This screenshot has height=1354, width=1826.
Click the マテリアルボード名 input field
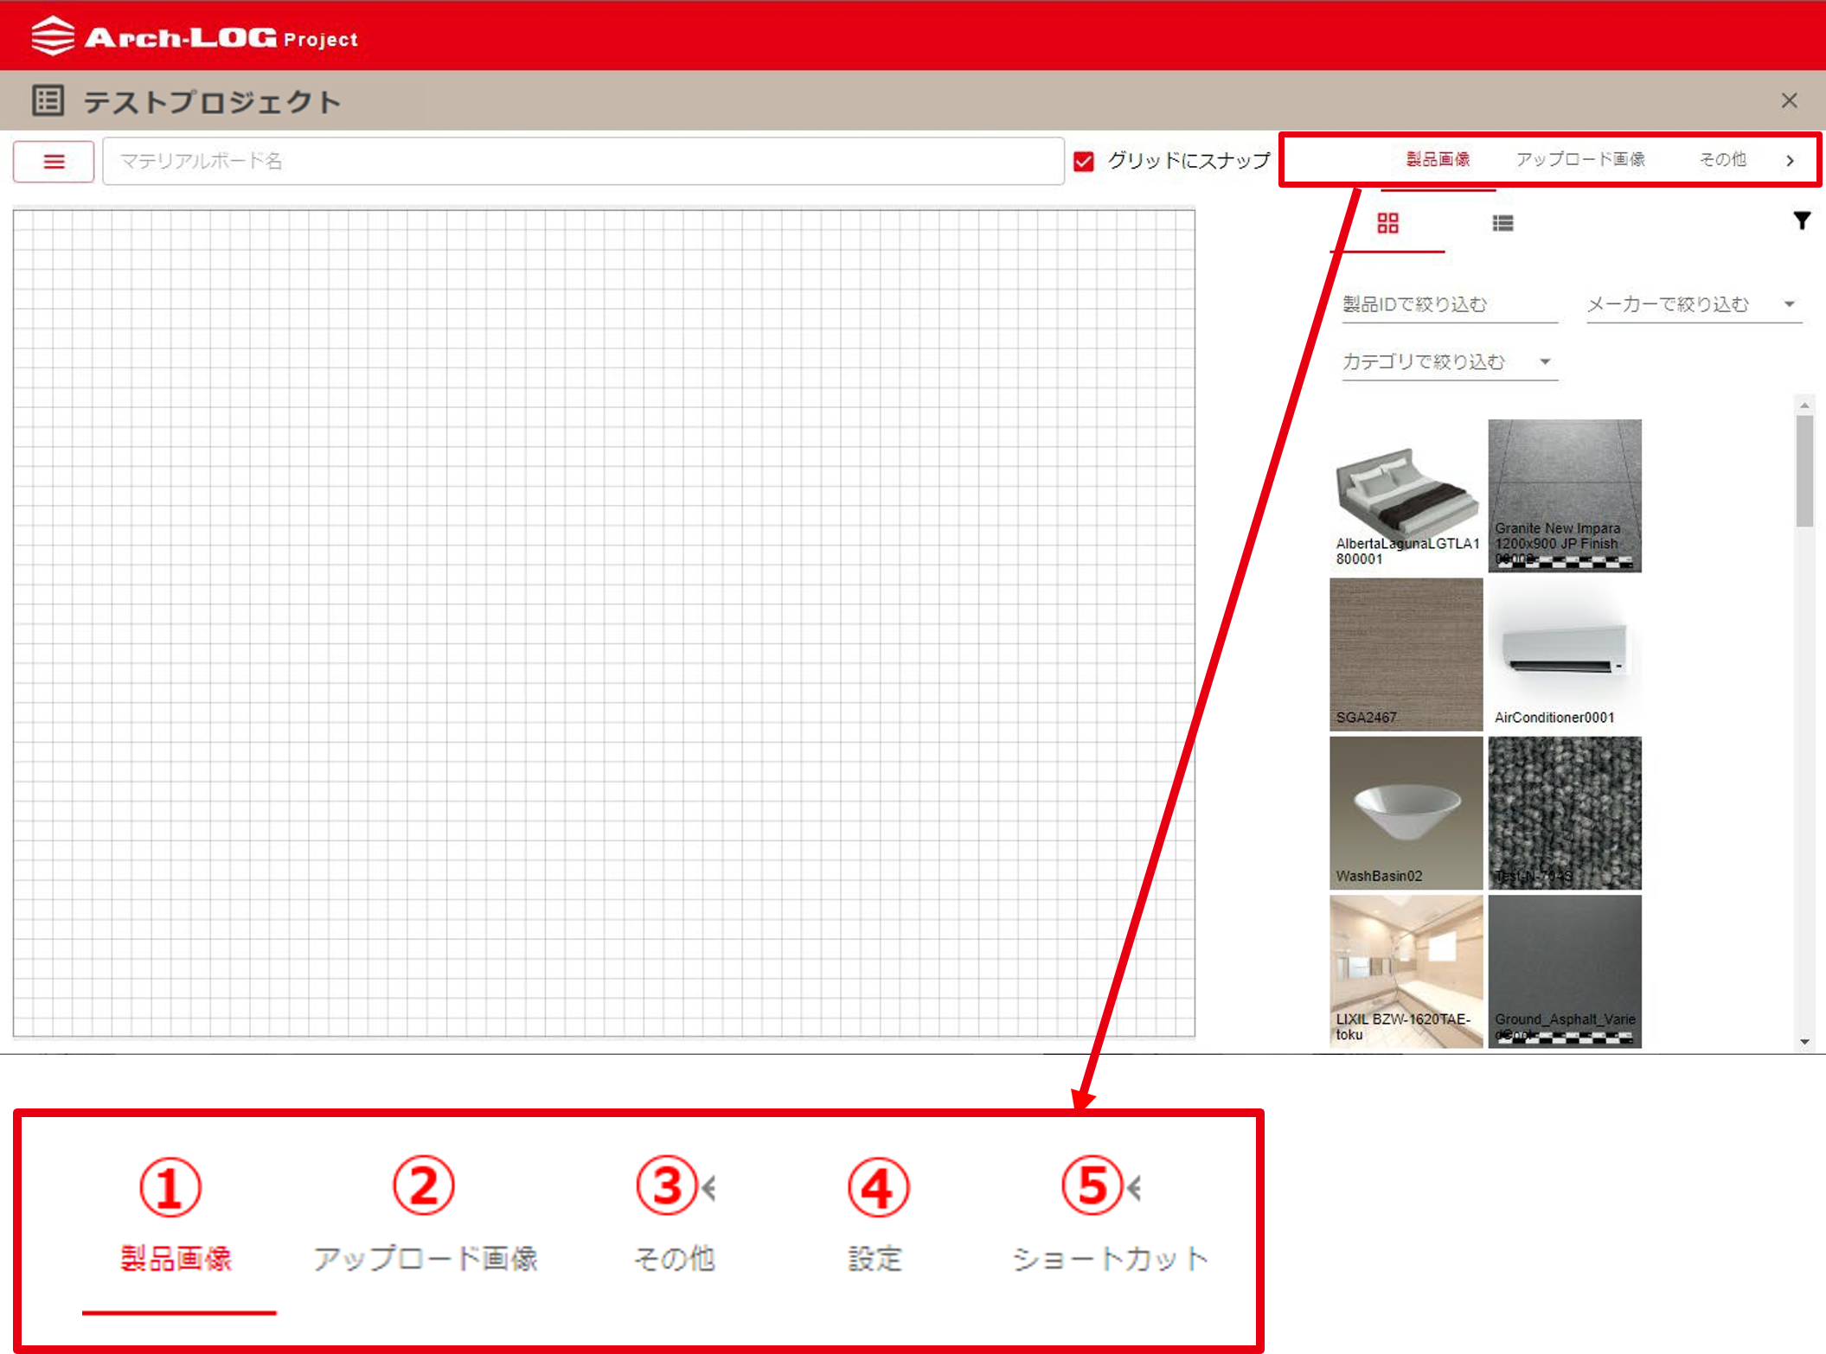pyautogui.click(x=583, y=161)
